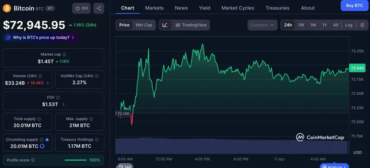370x168 pixels.
Task: Click the 21M BTC max supply value
Action: pos(80,125)
